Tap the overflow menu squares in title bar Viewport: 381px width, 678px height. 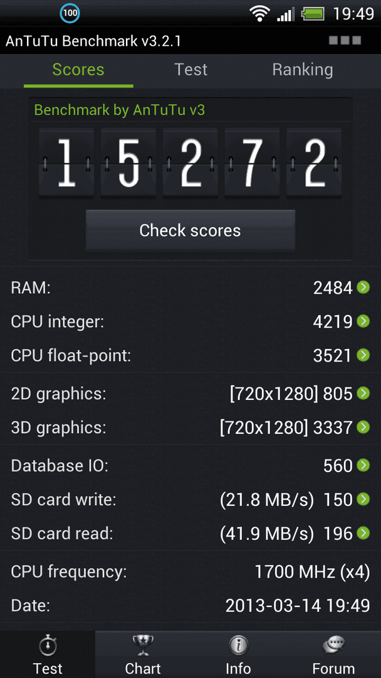coord(345,41)
